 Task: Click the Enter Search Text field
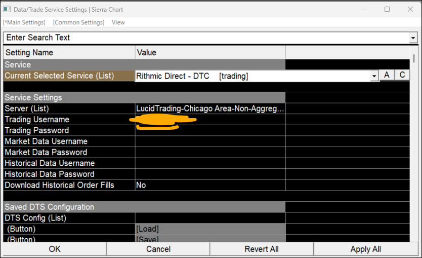206,38
